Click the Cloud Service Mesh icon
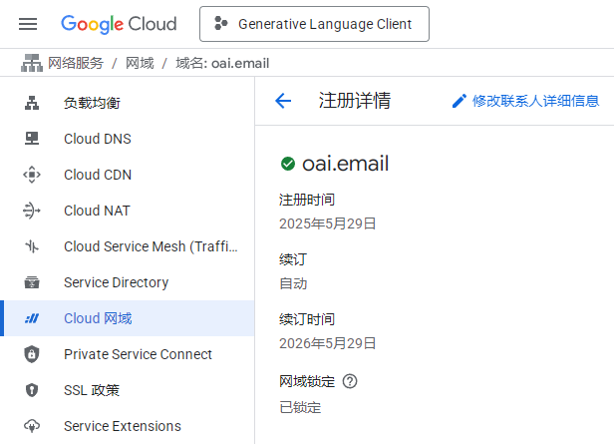 pos(32,246)
